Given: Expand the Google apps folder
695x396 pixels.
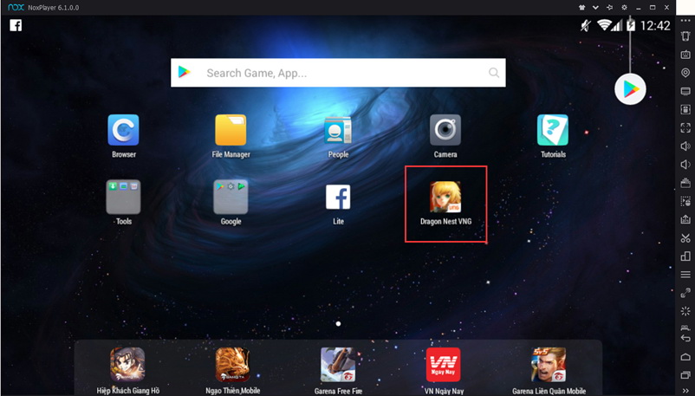Looking at the screenshot, I should click(231, 198).
